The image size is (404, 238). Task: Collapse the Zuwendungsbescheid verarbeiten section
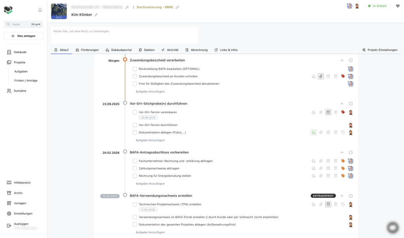pos(342,60)
